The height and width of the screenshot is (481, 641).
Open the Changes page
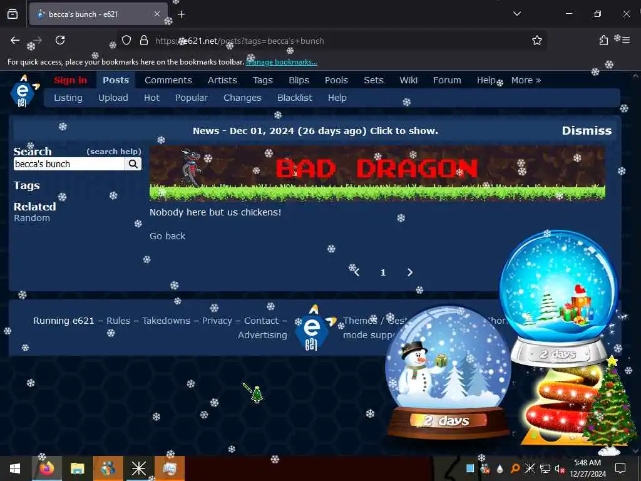(x=242, y=98)
